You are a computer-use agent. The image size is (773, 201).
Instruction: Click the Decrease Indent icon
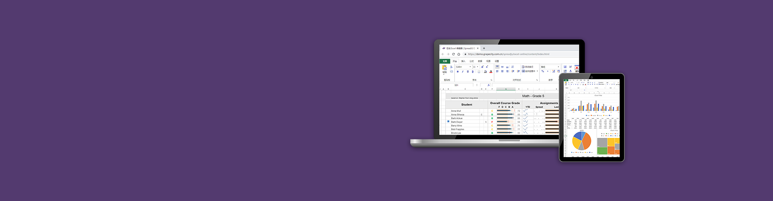click(513, 71)
